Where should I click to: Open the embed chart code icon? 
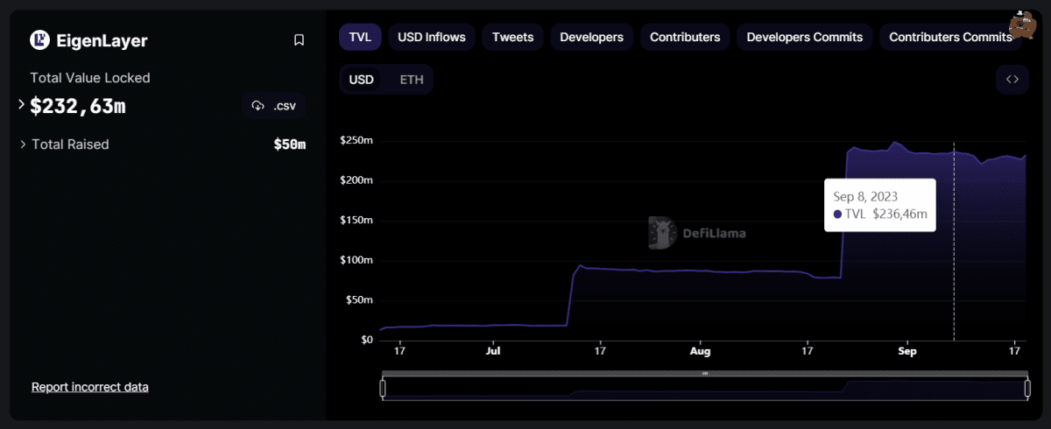coord(1012,80)
